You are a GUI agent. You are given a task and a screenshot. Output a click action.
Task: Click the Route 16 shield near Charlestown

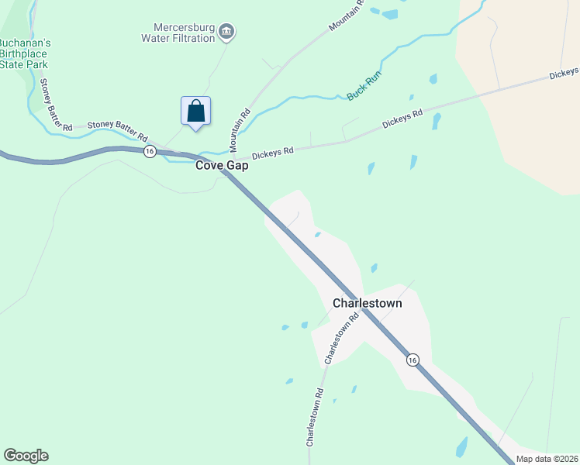413,360
